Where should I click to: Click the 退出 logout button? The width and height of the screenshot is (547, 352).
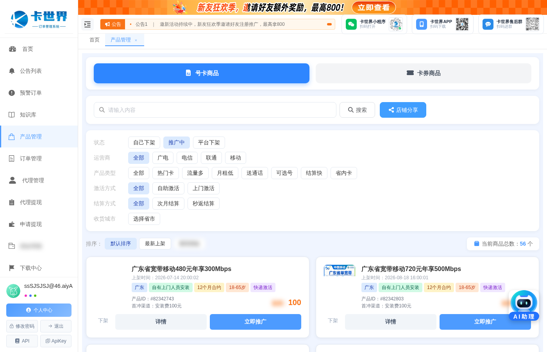tap(56, 326)
